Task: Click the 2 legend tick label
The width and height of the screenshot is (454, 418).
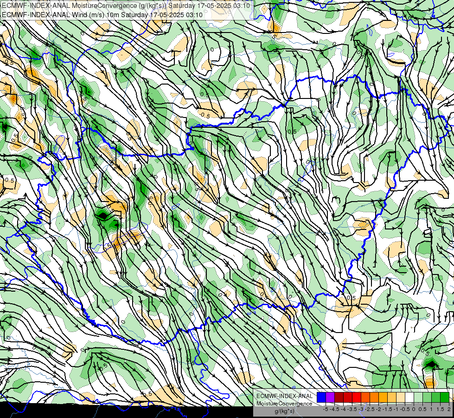Action: (449, 409)
